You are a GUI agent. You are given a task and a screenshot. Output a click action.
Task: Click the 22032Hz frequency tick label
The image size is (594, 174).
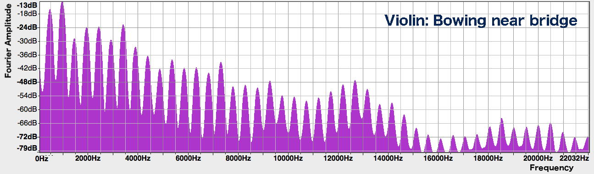pos(574,158)
